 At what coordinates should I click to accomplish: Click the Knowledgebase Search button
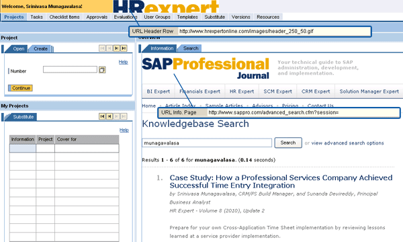288,143
